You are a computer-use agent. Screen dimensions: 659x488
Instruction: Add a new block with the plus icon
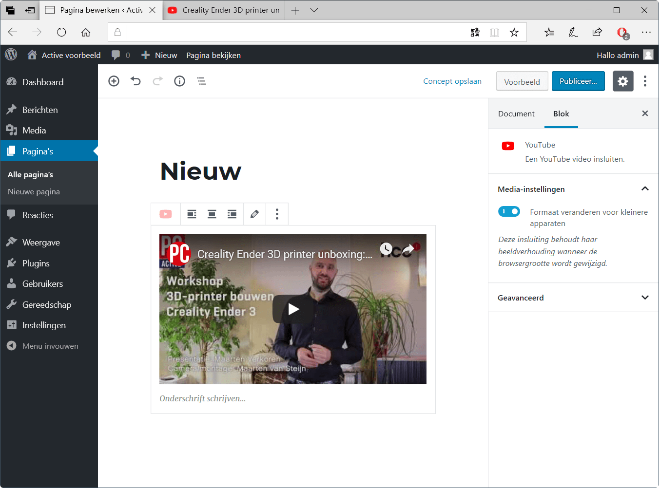pos(114,81)
